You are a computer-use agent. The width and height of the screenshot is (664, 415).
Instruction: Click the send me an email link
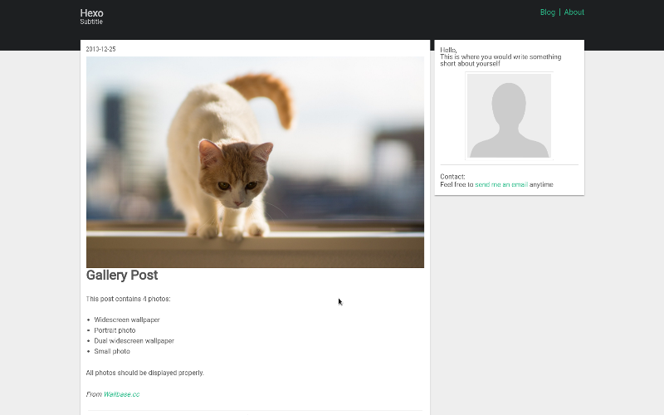501,184
